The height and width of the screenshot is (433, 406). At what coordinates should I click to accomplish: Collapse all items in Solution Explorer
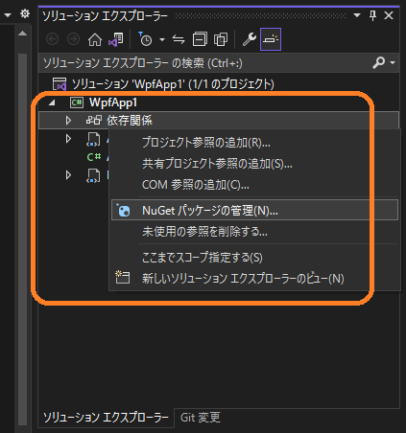click(x=200, y=39)
